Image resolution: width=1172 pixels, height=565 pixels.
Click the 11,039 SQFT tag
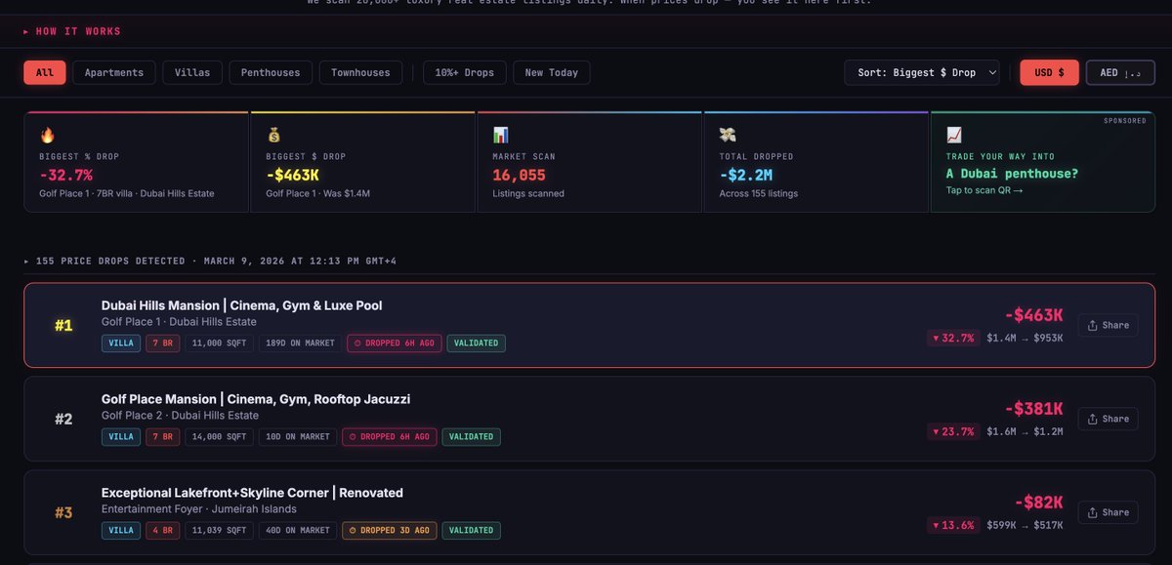pyautogui.click(x=220, y=531)
